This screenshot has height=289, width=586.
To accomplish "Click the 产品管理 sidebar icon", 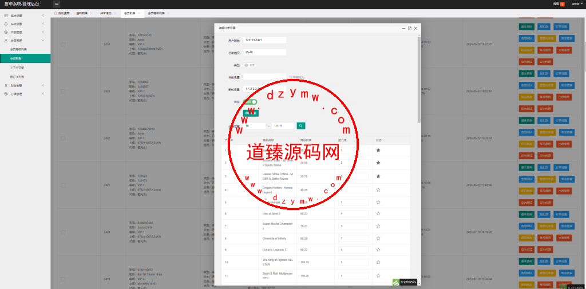I will [6, 32].
